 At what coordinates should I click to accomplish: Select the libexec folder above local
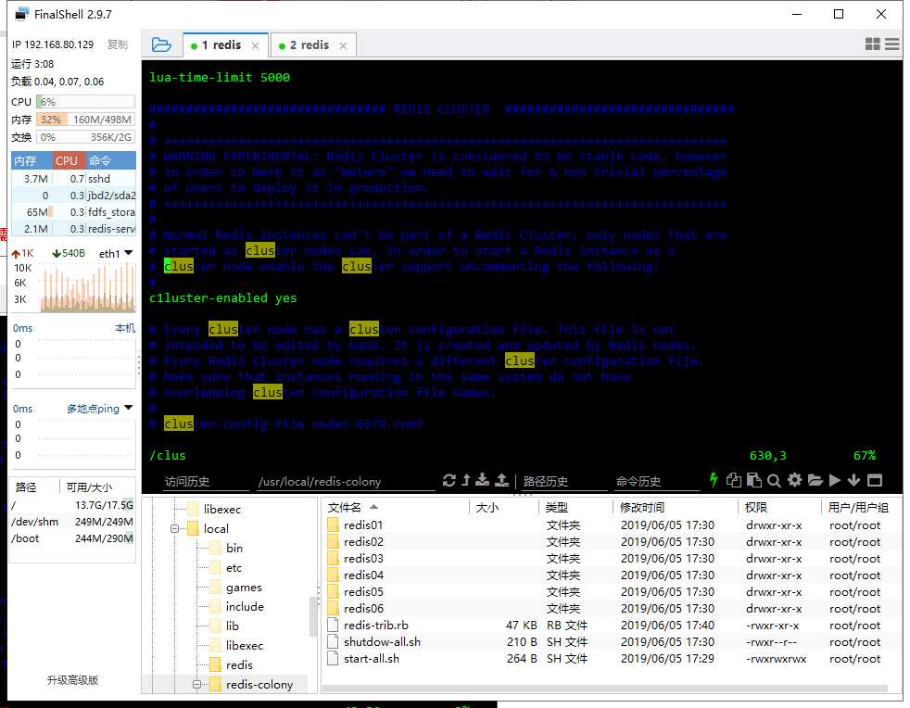[x=215, y=509]
